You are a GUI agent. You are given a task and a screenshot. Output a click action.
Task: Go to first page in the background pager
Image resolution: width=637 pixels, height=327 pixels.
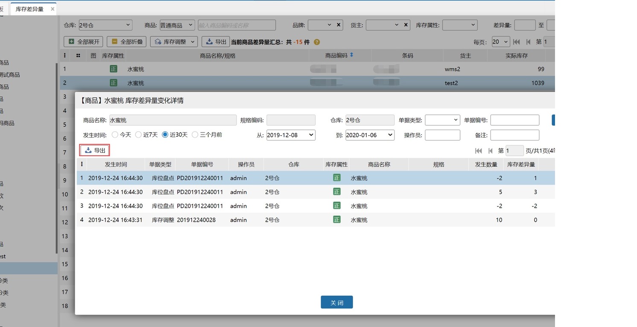tap(517, 42)
